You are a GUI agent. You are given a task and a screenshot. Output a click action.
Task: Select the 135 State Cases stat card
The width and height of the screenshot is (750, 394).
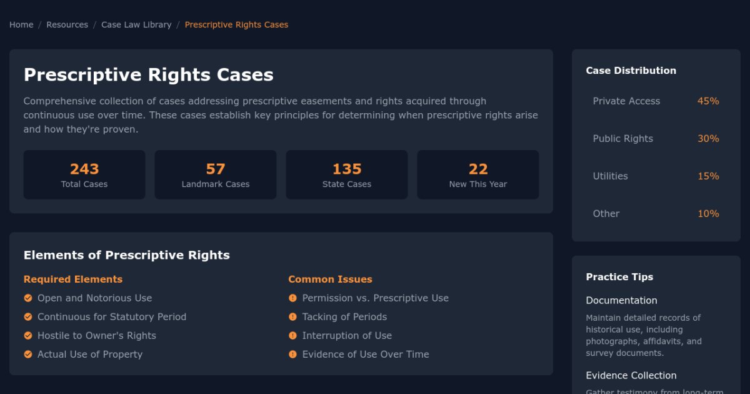click(x=347, y=174)
